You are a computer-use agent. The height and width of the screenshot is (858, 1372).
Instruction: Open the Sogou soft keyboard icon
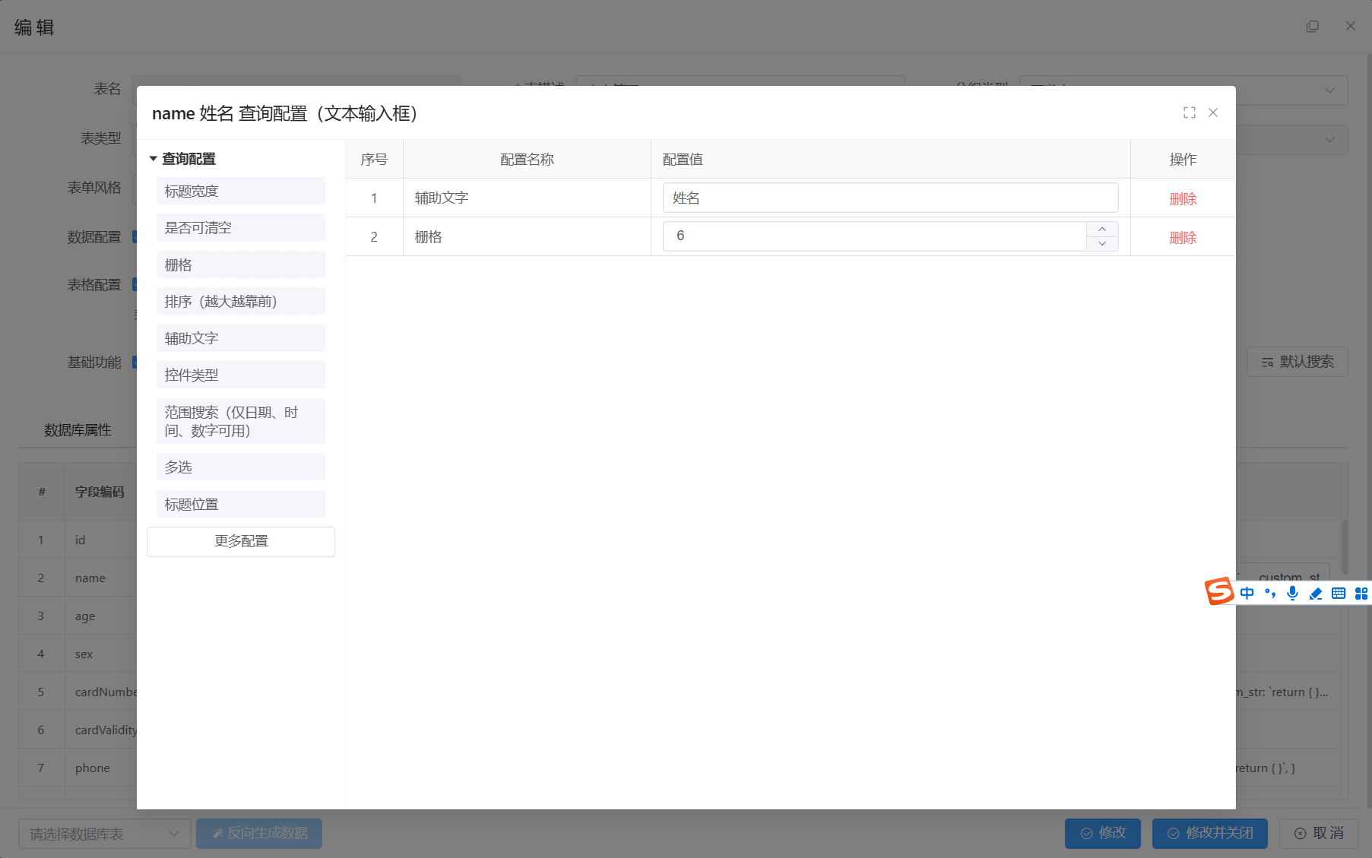[1339, 593]
